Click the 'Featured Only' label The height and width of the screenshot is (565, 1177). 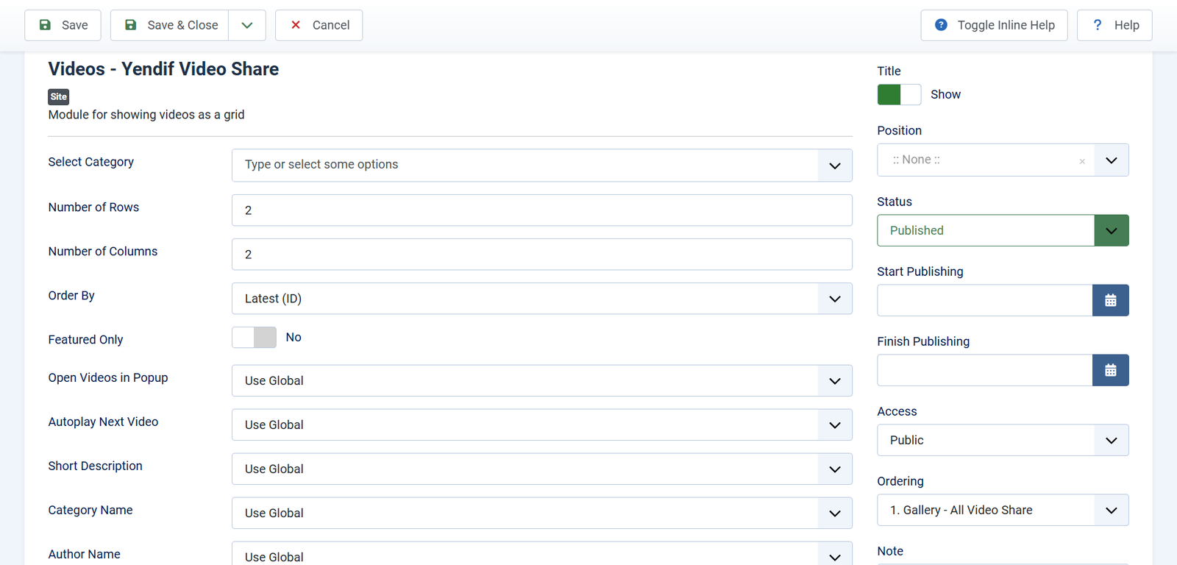pos(85,340)
